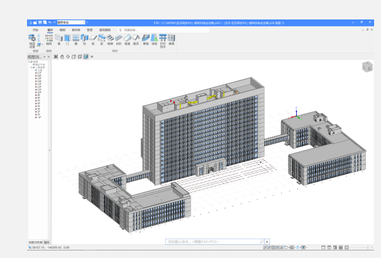The height and width of the screenshot is (258, 381).
Task: Open the floor copy dropdown arrow in ribbon
Action: 42,45
